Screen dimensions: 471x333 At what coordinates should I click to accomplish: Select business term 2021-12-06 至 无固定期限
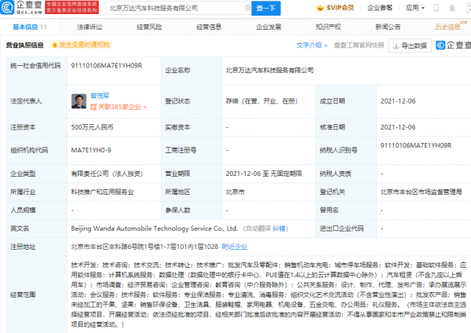tap(264, 174)
